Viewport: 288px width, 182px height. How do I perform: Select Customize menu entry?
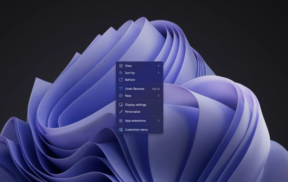[x=139, y=129]
